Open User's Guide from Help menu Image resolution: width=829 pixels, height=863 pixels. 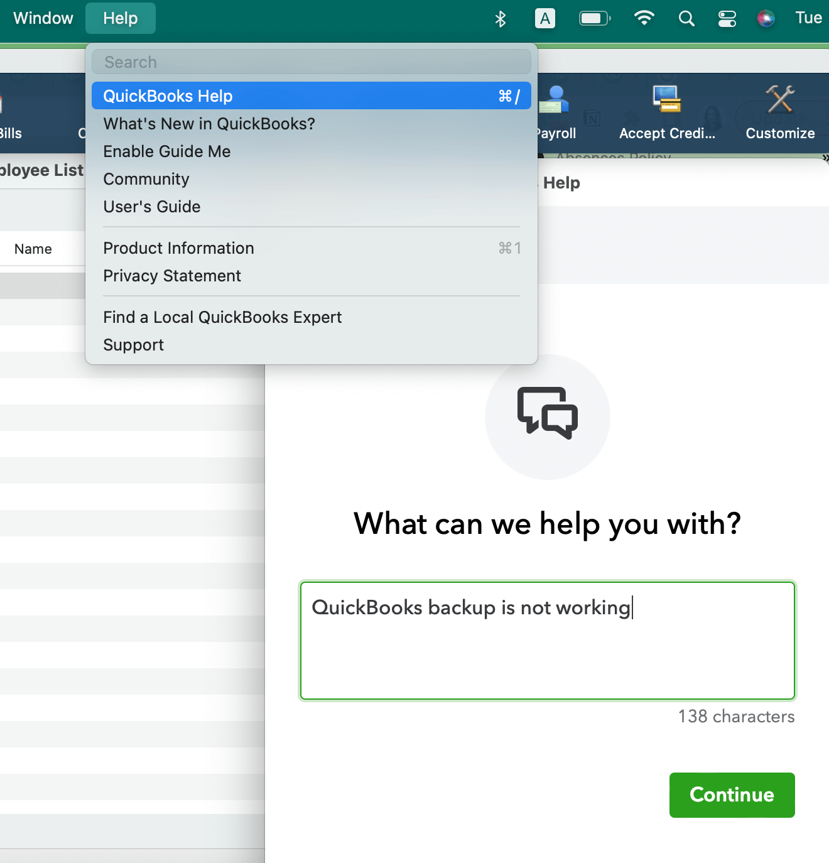(x=152, y=207)
